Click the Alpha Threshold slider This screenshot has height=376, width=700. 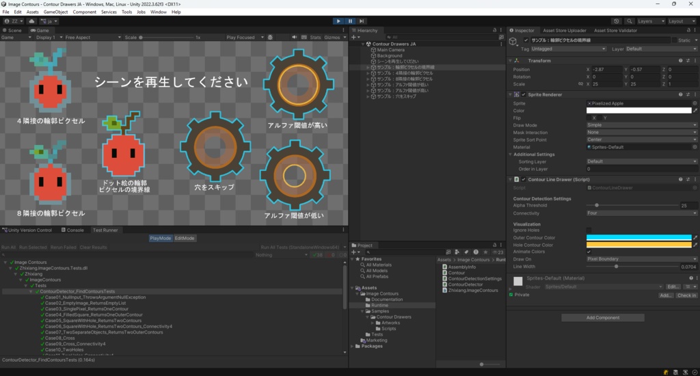[x=632, y=205]
